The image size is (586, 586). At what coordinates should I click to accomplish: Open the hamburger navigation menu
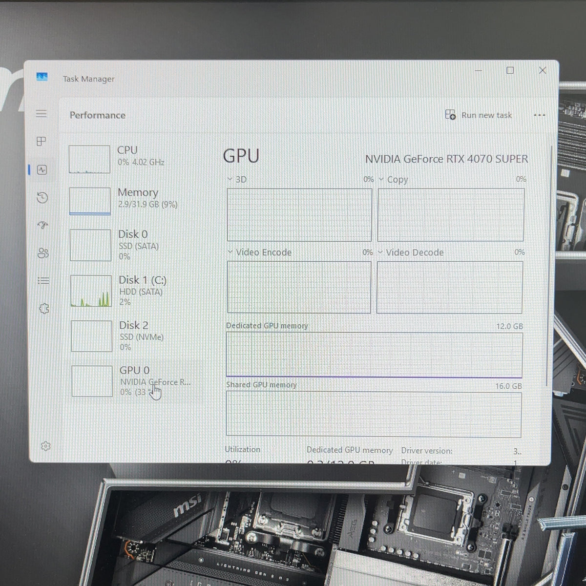[41, 114]
